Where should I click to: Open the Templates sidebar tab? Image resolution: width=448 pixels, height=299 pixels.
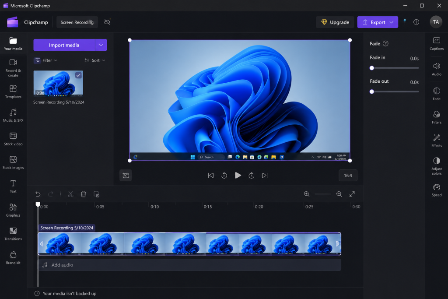click(13, 92)
